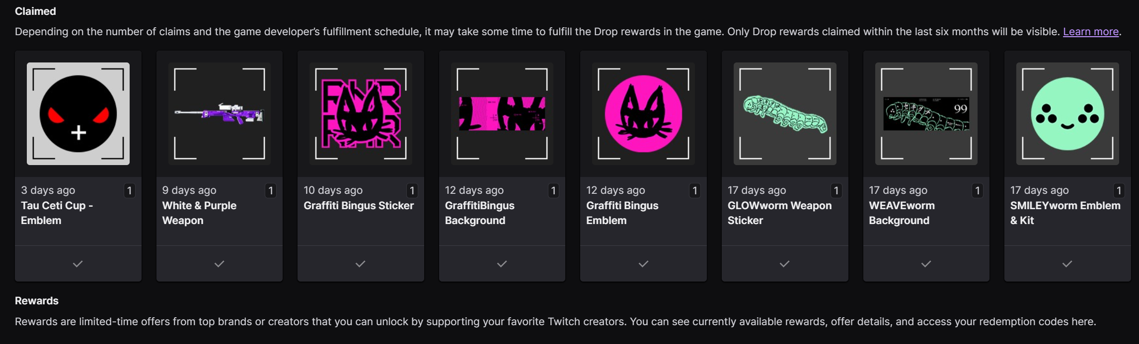Viewport: 1139px width, 344px height.
Task: Click the SMILEYworm Emblem & Kit title
Action: [1065, 213]
